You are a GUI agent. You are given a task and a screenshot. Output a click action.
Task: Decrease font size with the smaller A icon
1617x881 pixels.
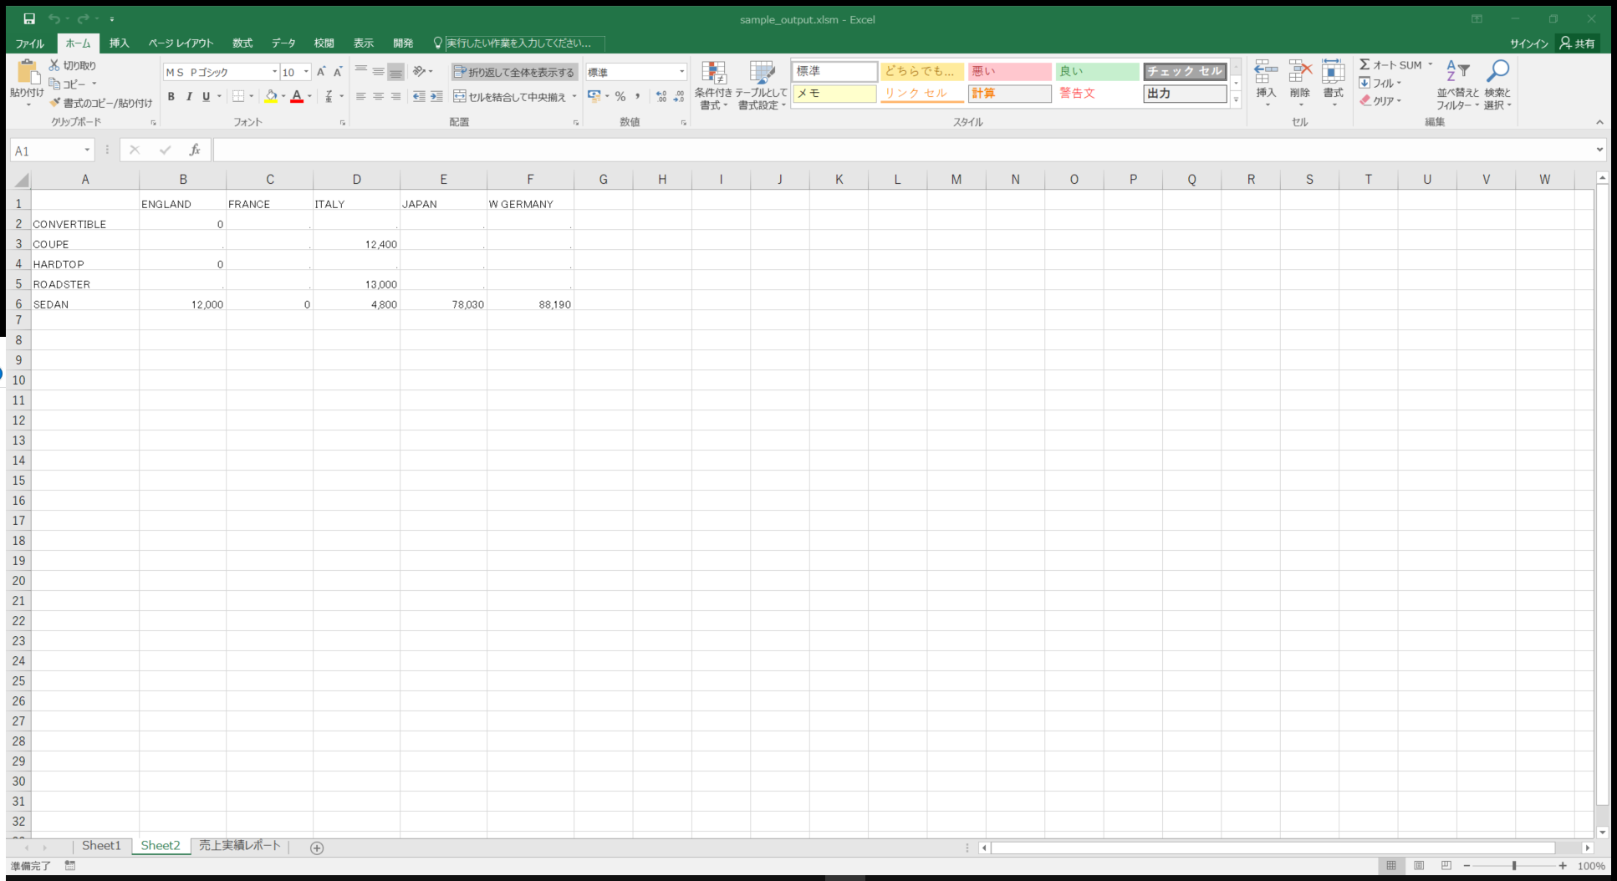tap(338, 72)
